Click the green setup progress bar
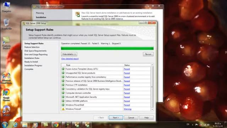Image resolution: width=227 pixels, height=128 pixels. pos(107,48)
